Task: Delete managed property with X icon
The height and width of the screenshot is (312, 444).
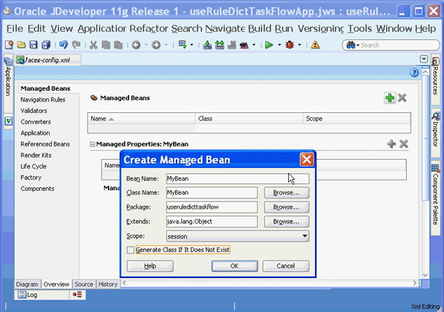Action: (403, 144)
